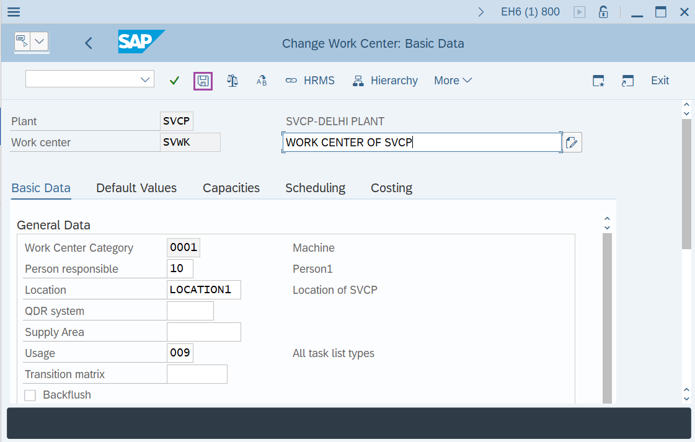Open the hamburger menu top left
695x442 pixels.
click(13, 12)
